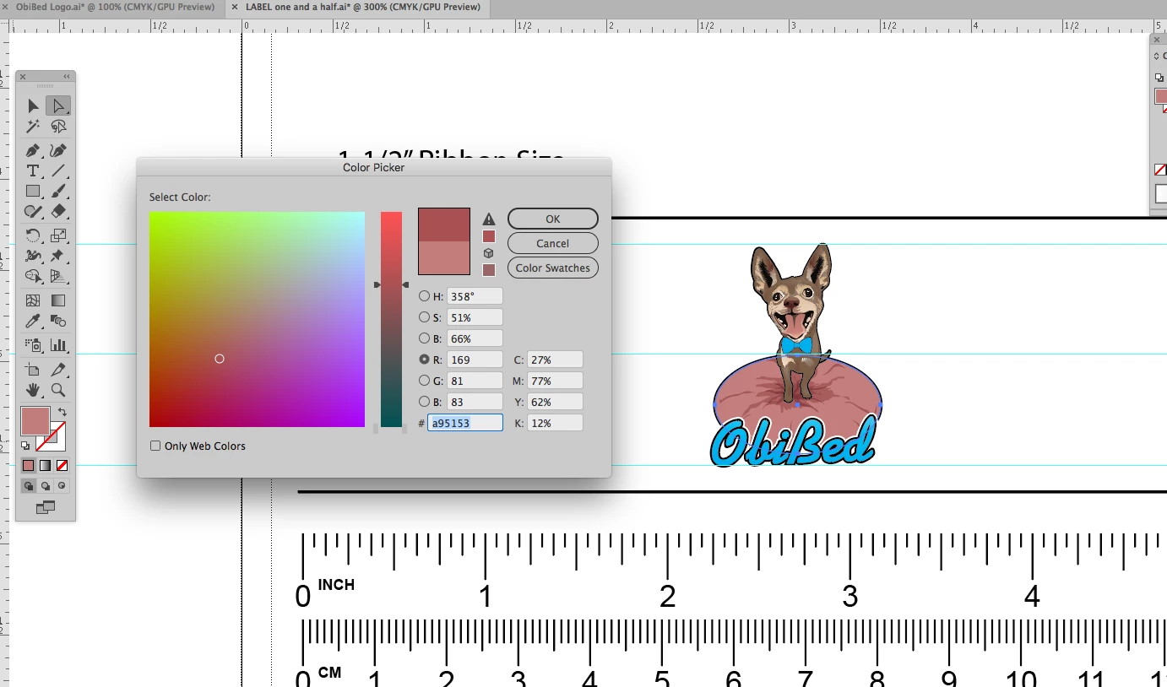The width and height of the screenshot is (1167, 687).
Task: Select the Pen tool
Action: click(33, 151)
